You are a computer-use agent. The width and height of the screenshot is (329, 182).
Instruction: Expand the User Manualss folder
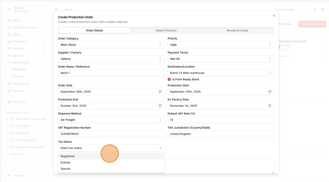(7, 140)
